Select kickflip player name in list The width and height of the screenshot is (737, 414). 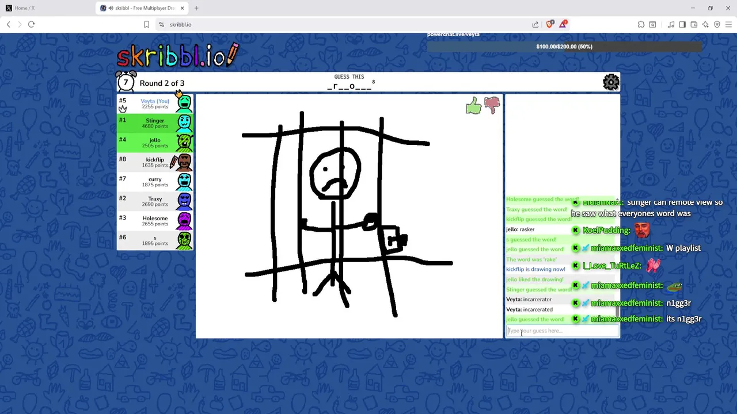point(155,159)
